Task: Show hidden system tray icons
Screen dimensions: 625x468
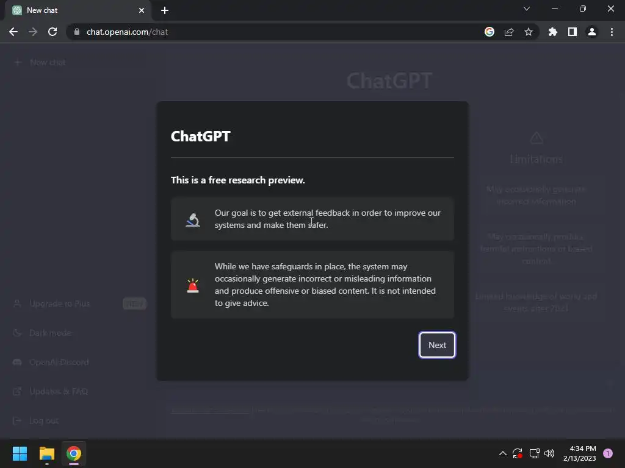Action: (x=503, y=453)
